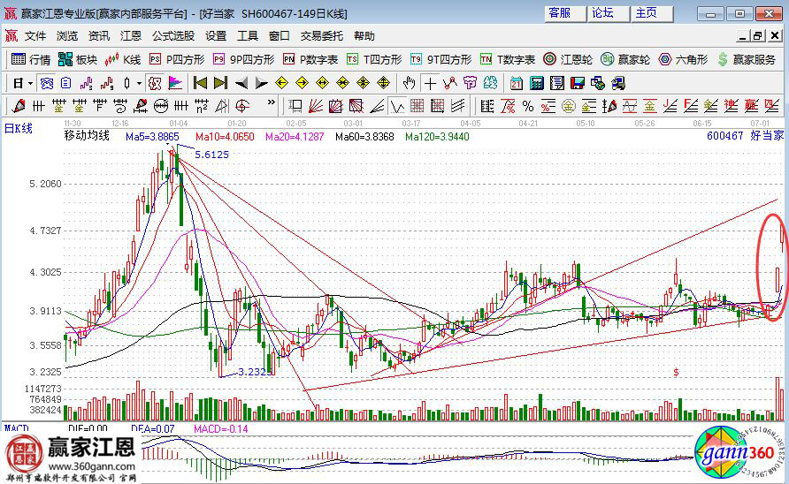This screenshot has width=789, height=484.
Task: Open the calculator tool icon
Action: click(x=536, y=83)
